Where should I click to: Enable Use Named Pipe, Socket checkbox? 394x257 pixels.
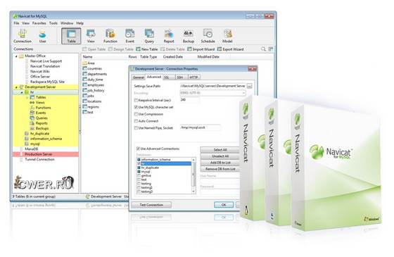[136, 127]
